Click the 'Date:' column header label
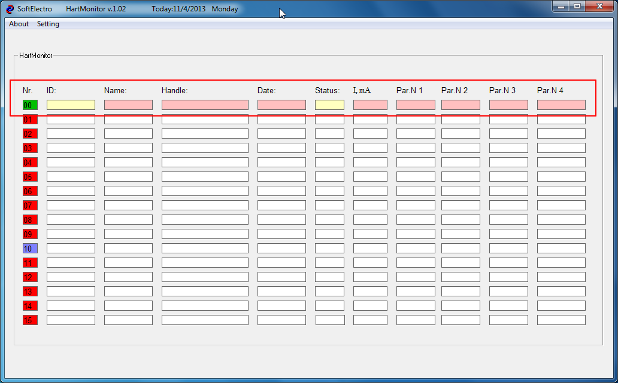This screenshot has height=383, width=618. 266,90
